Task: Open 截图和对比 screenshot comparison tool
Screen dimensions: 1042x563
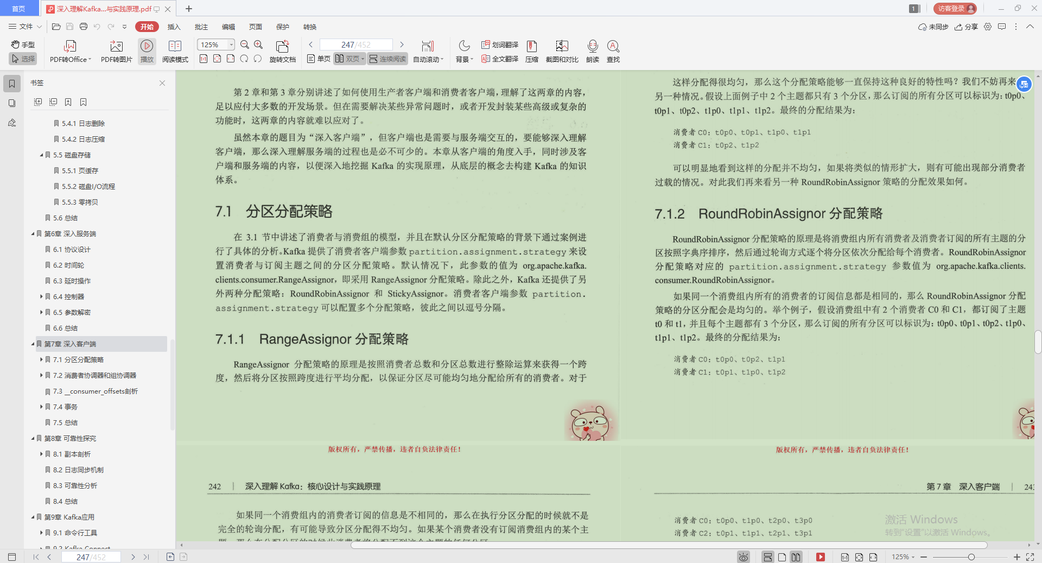Action: coord(562,51)
